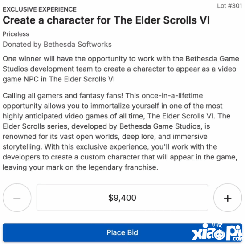245x244 pixels.
Task: Submit with the Place Bid button
Action: coord(122,232)
